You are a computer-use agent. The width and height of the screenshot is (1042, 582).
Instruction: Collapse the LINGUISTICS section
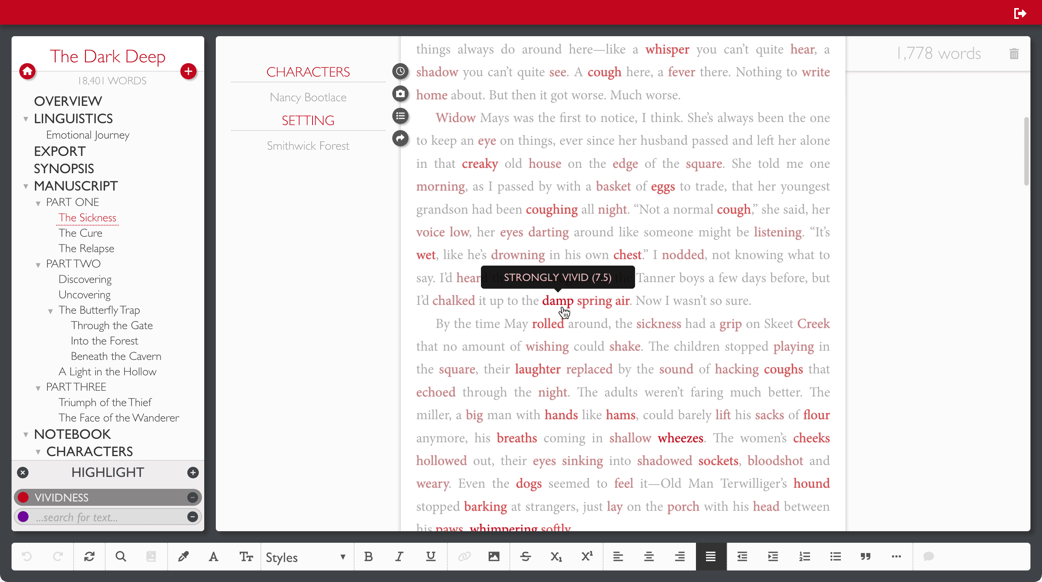click(x=26, y=119)
